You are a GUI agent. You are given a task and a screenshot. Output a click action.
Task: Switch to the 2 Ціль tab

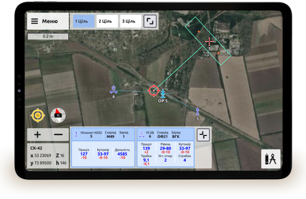107,21
